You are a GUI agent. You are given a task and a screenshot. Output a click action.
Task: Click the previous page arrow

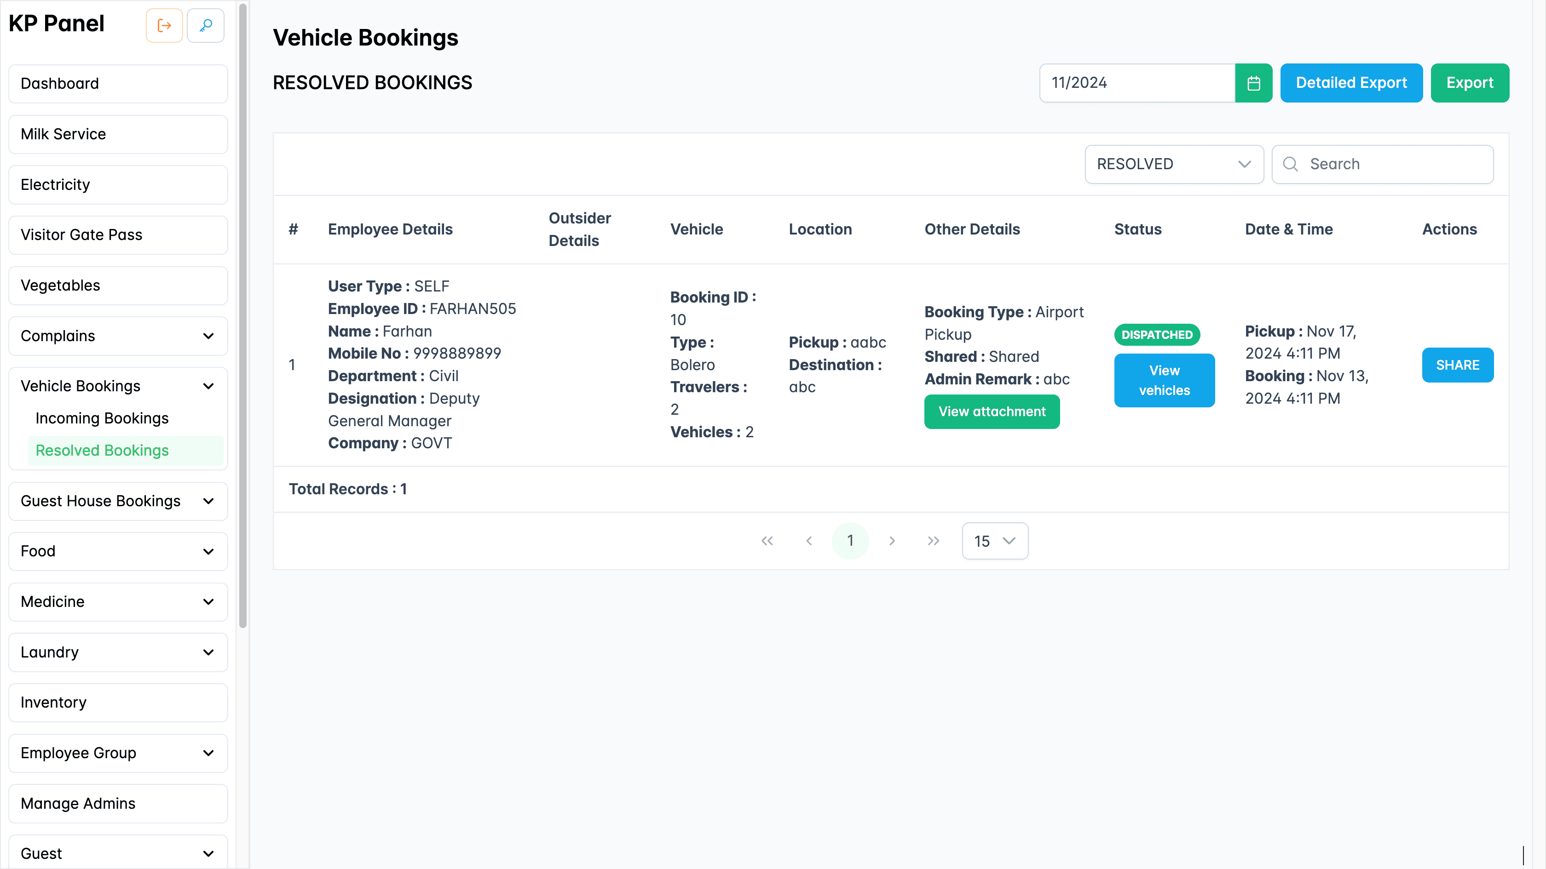809,540
